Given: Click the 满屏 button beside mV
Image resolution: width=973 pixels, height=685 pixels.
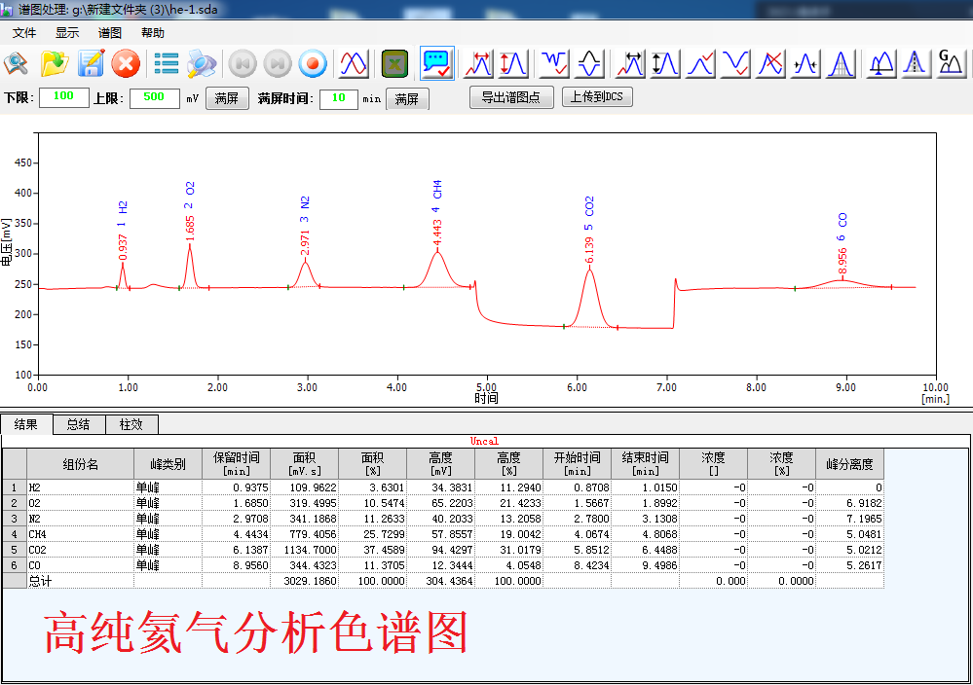Looking at the screenshot, I should tap(227, 98).
